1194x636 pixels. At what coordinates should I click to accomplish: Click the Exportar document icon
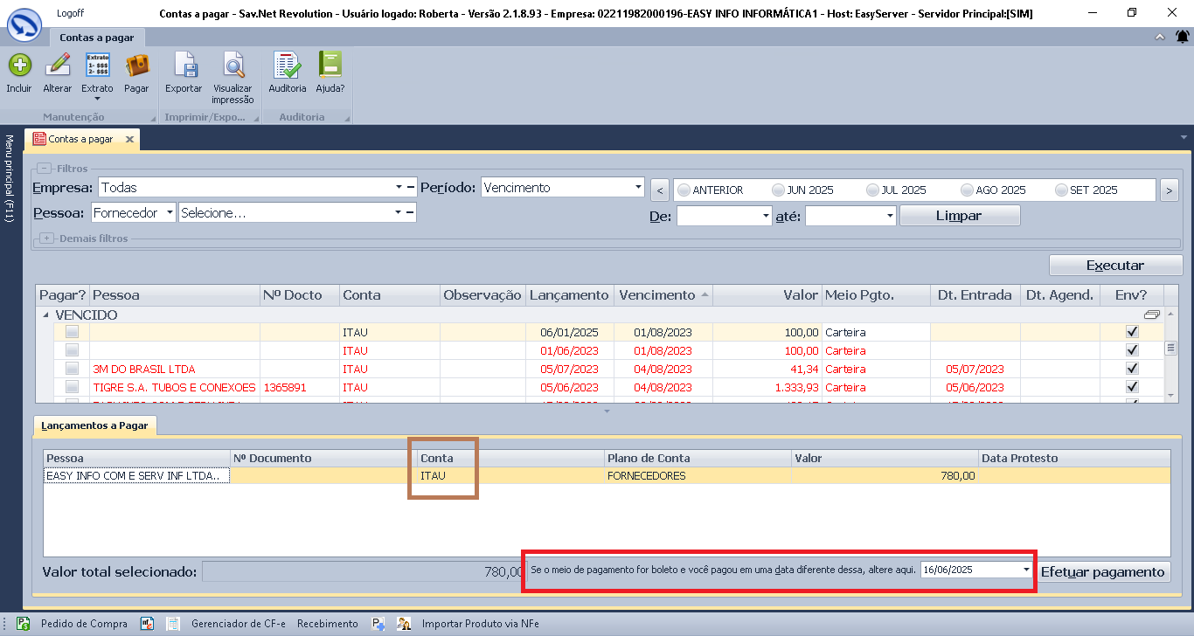click(184, 66)
